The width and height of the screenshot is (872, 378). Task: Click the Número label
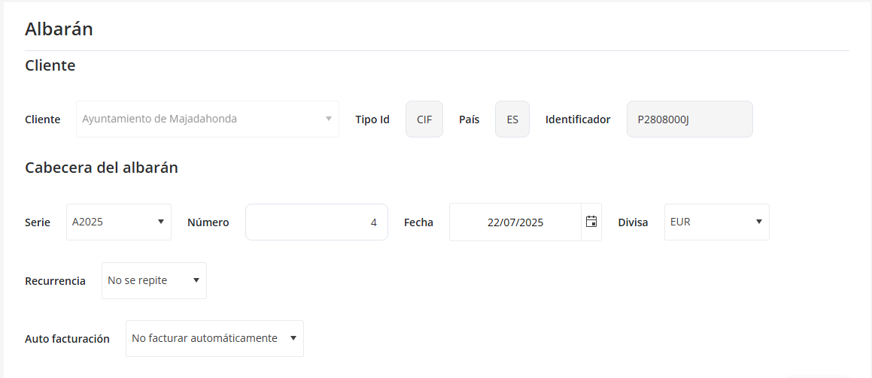[208, 222]
